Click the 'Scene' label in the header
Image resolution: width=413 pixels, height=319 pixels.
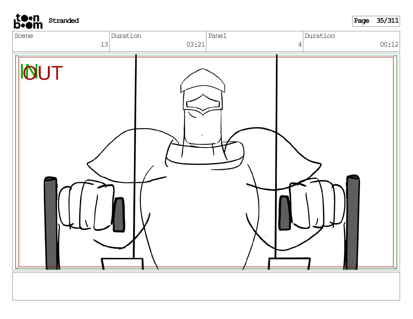tap(24, 36)
